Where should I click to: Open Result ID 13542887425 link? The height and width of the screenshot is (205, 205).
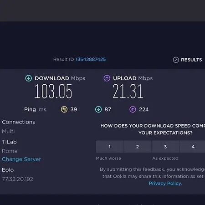pyautogui.click(x=91, y=59)
